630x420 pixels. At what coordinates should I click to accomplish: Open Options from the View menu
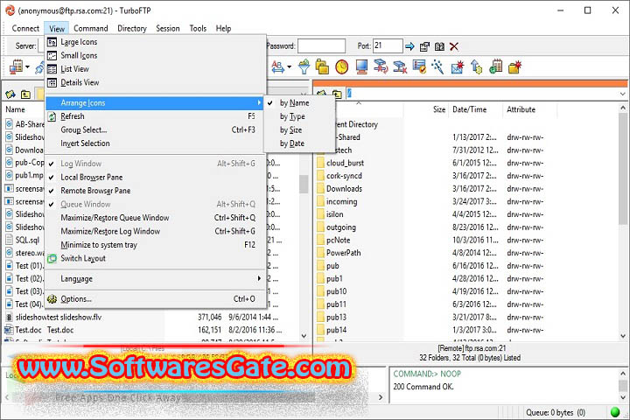[x=155, y=299]
